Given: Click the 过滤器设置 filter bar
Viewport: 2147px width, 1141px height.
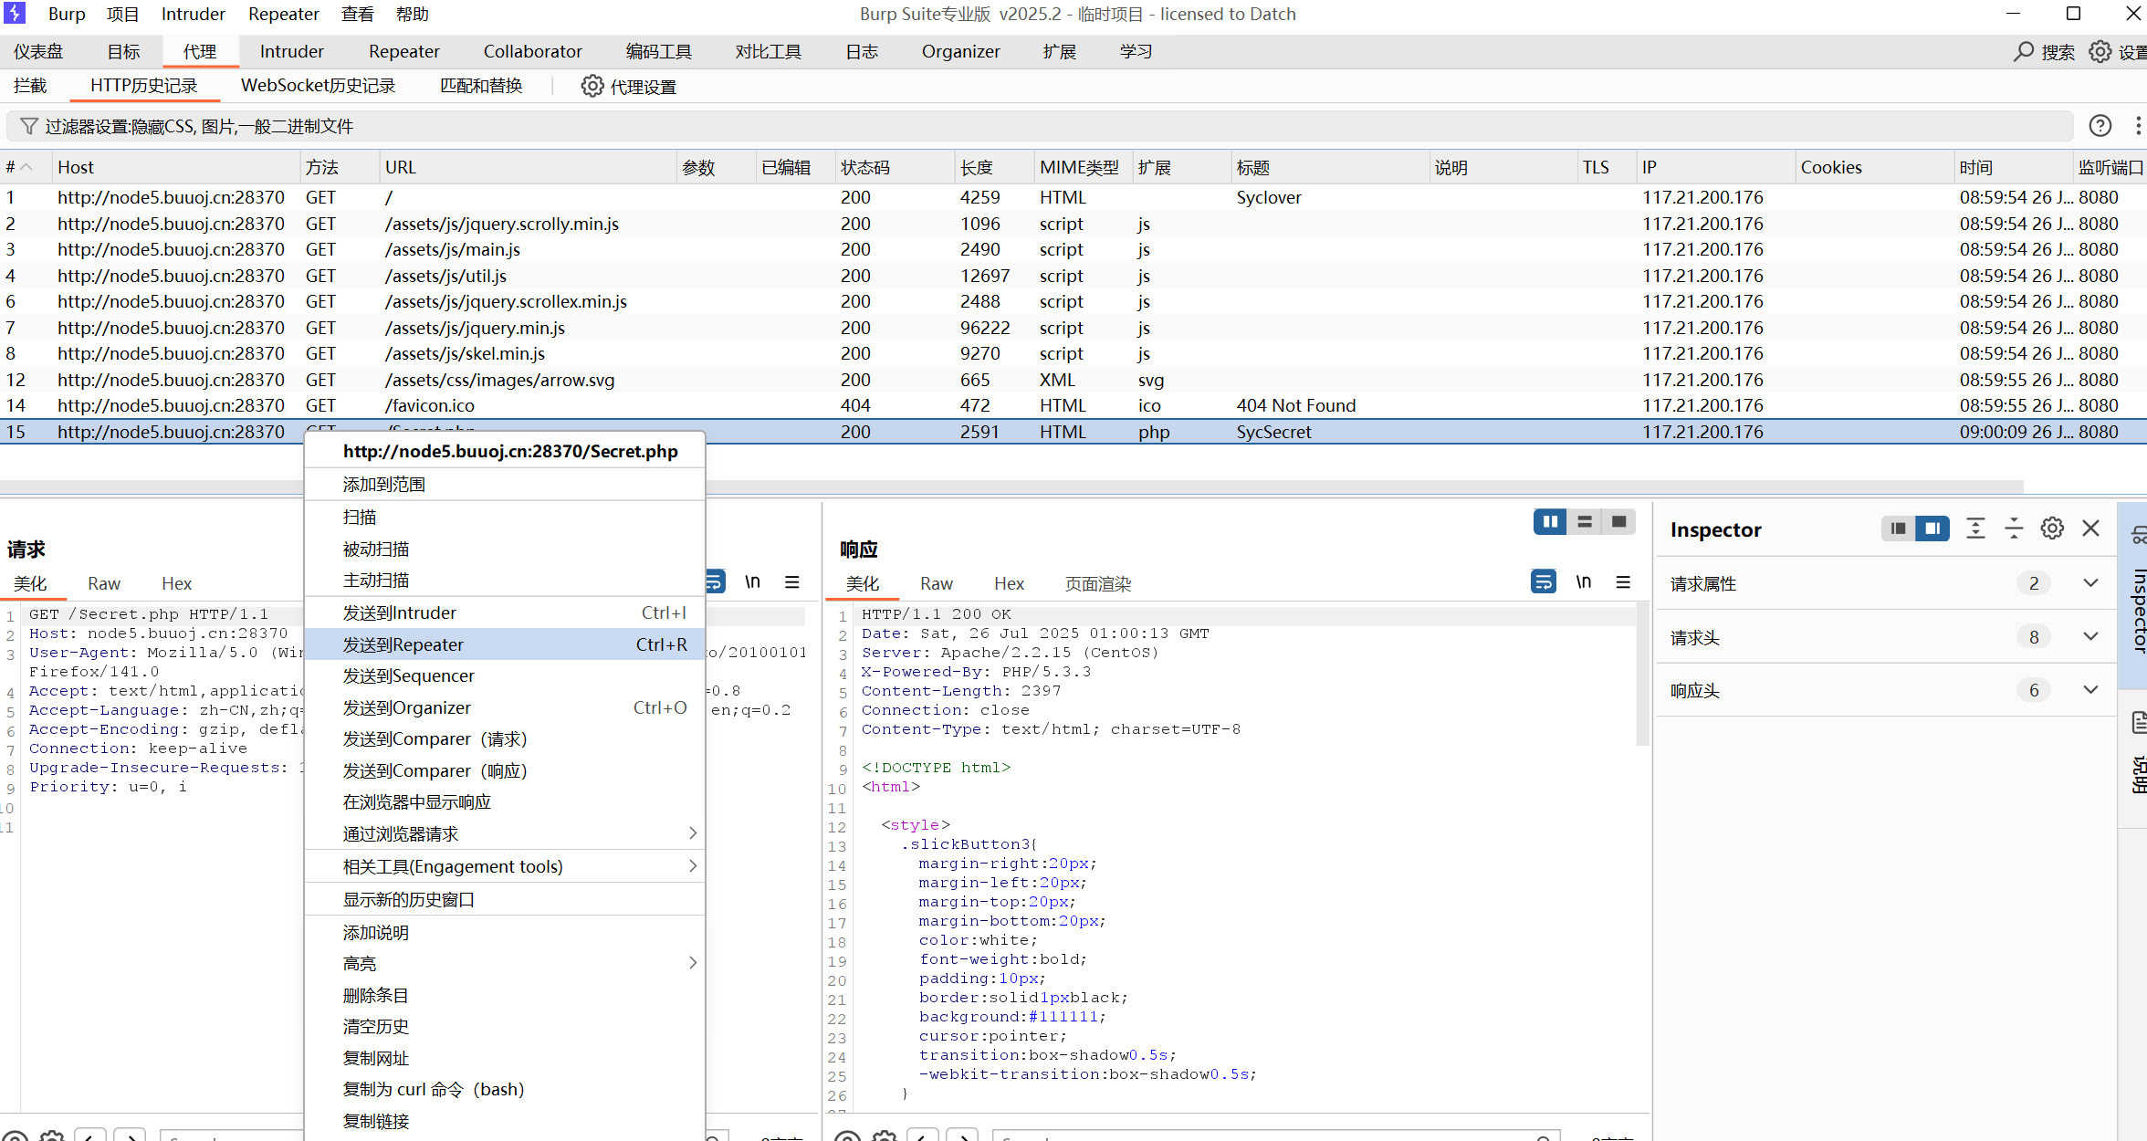Looking at the screenshot, I should [1041, 126].
